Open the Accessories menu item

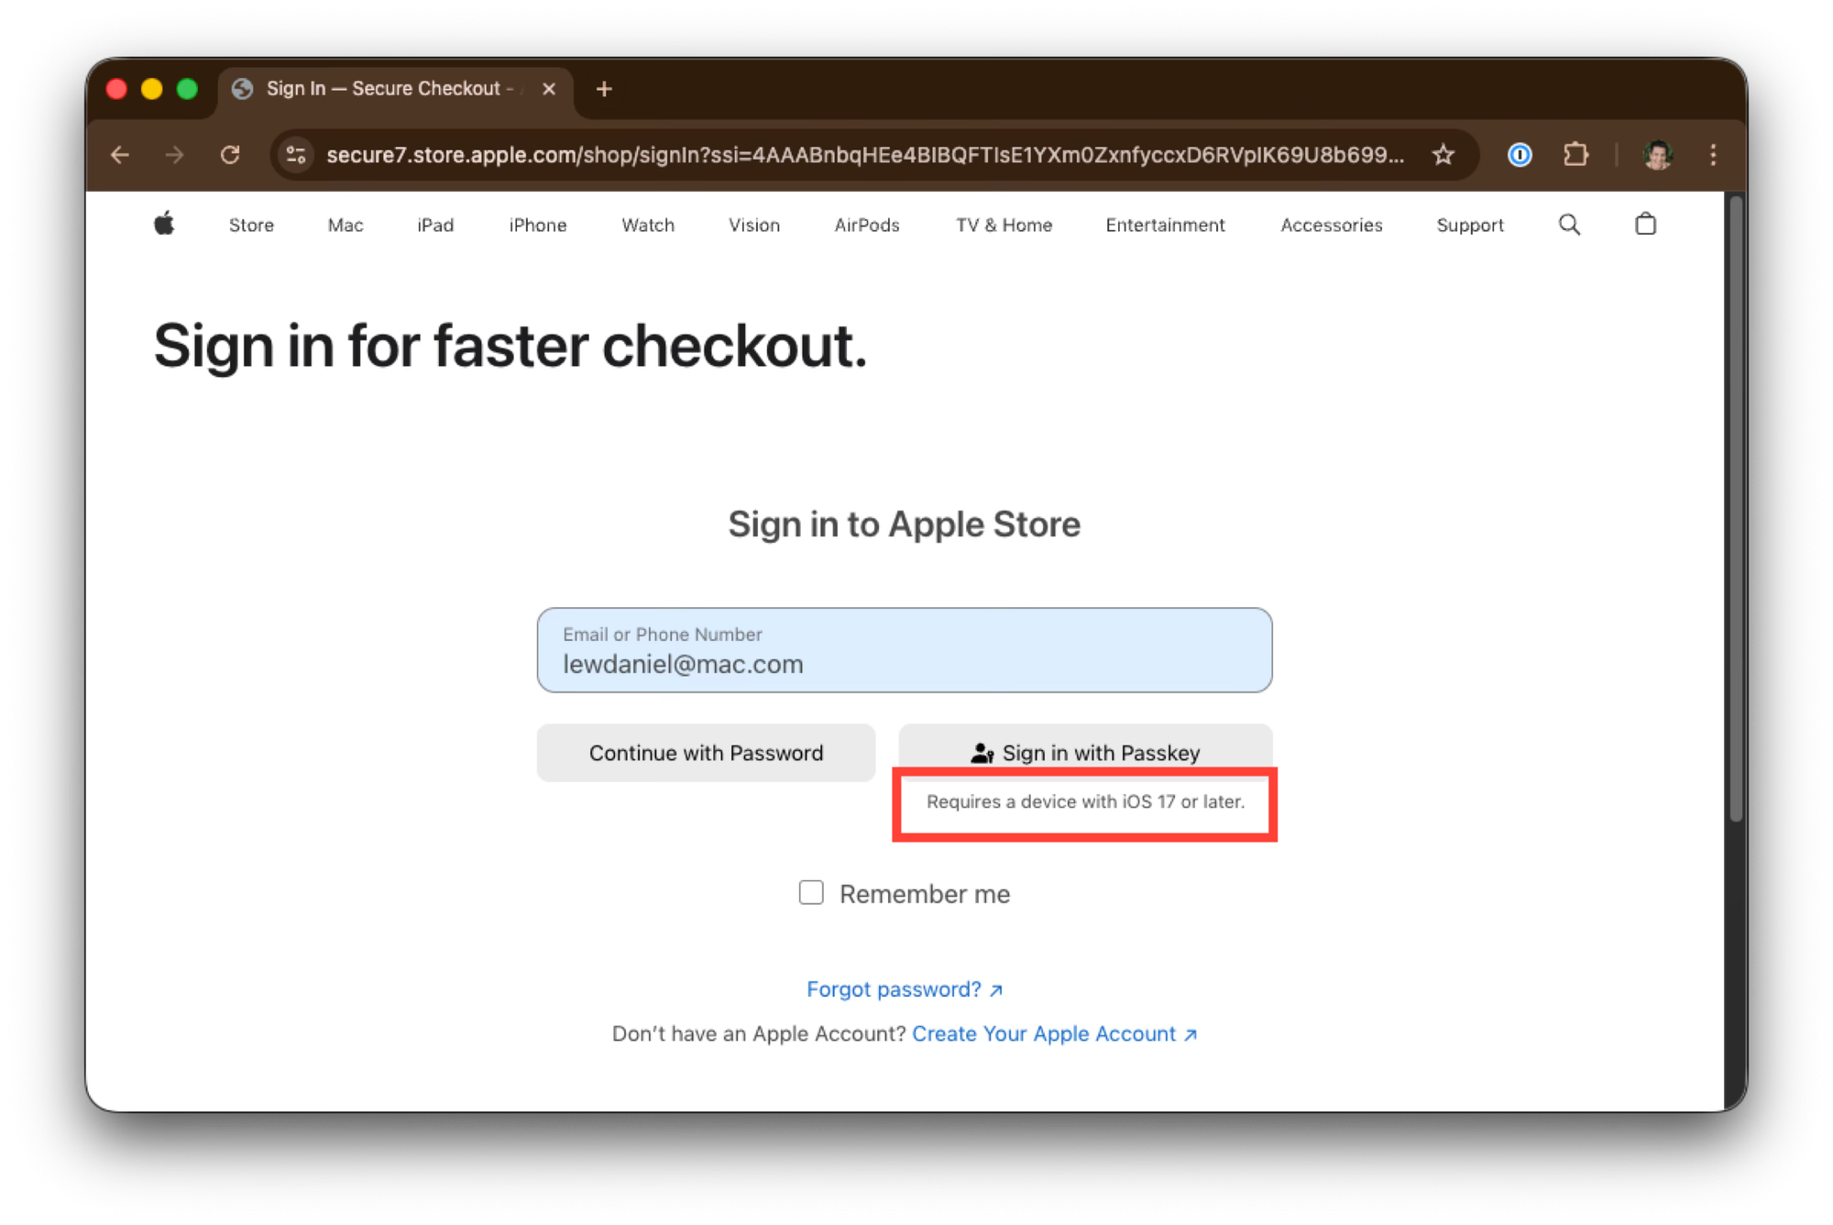(x=1331, y=225)
